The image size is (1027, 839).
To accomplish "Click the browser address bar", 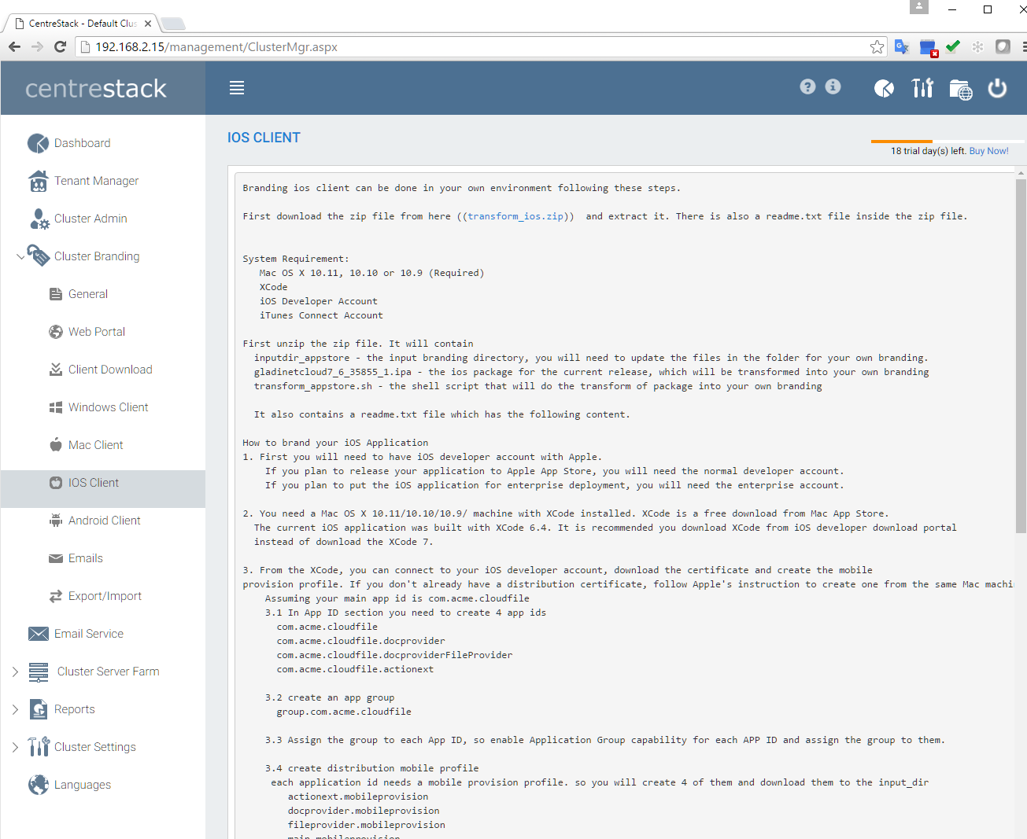I will click(480, 47).
